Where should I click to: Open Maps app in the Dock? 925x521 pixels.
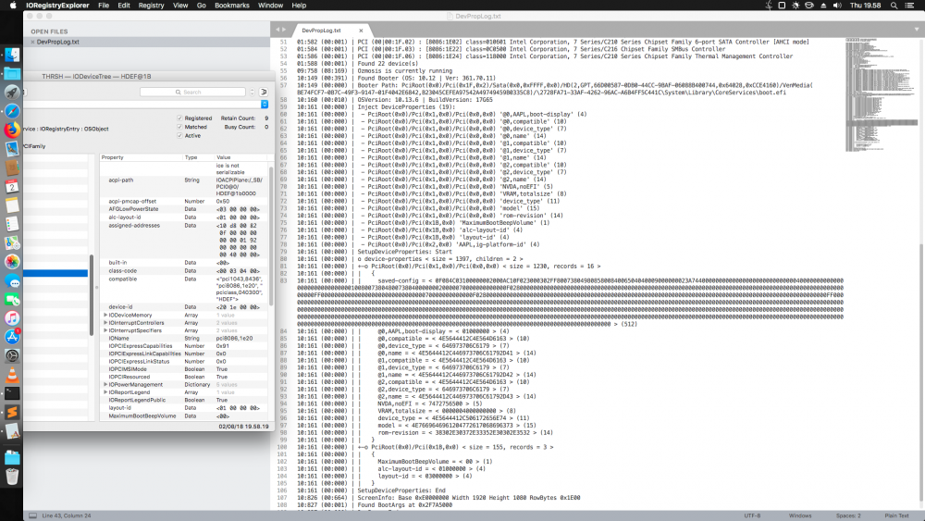point(12,242)
